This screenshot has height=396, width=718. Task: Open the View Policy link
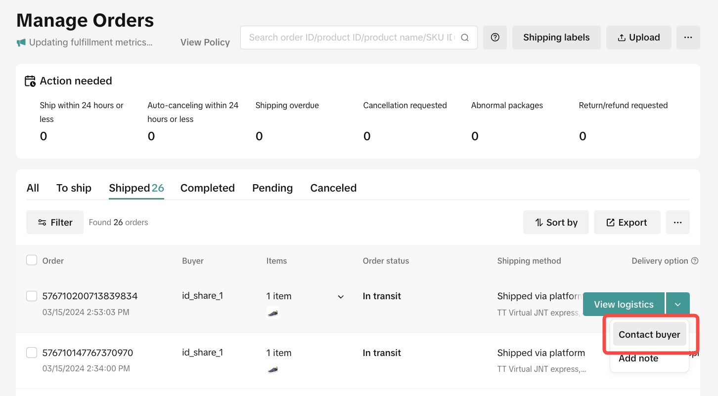point(205,42)
